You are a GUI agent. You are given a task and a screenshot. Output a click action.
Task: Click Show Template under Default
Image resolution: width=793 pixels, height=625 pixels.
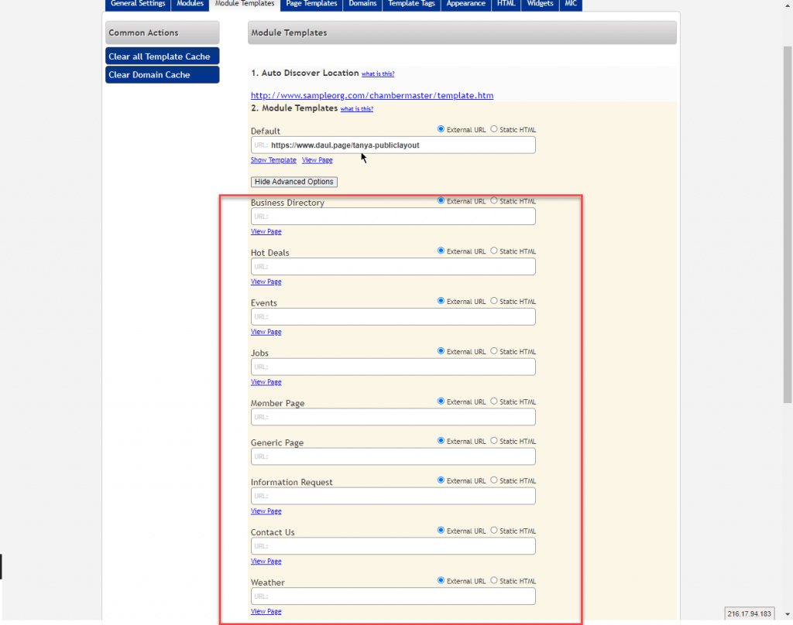pos(273,159)
